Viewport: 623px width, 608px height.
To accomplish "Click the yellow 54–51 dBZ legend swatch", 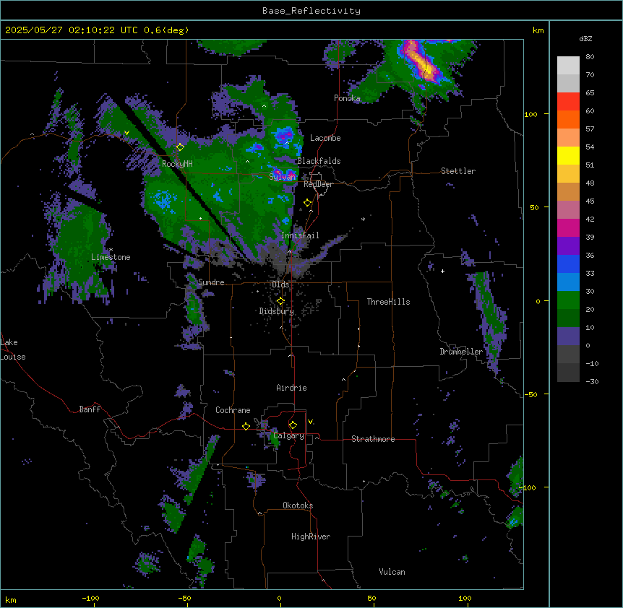I will point(568,156).
